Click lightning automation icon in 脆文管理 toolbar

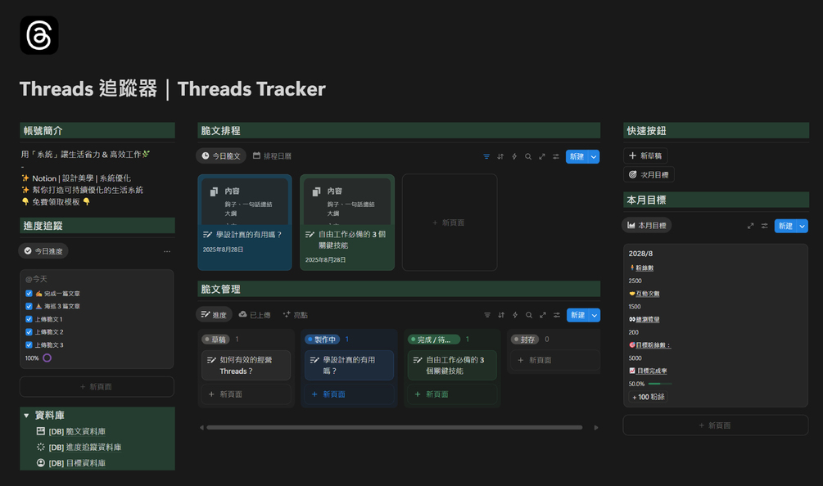pos(515,315)
